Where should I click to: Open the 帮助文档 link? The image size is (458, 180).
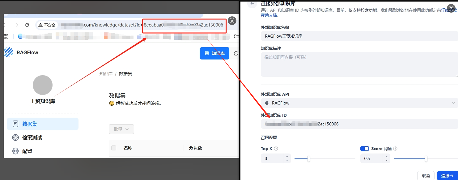click(269, 15)
